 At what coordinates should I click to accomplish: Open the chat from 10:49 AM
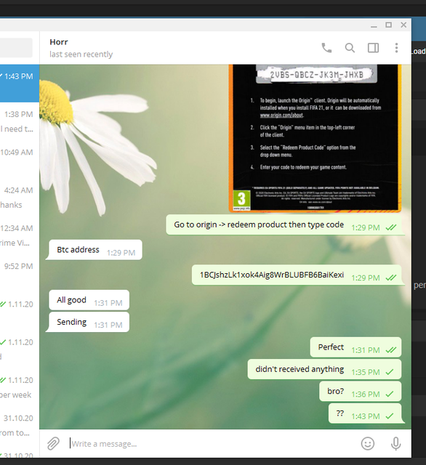[x=20, y=159]
